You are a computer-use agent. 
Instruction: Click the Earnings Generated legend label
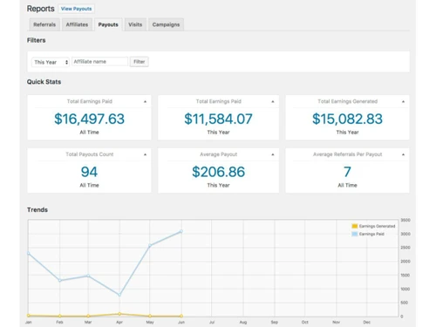(x=377, y=226)
